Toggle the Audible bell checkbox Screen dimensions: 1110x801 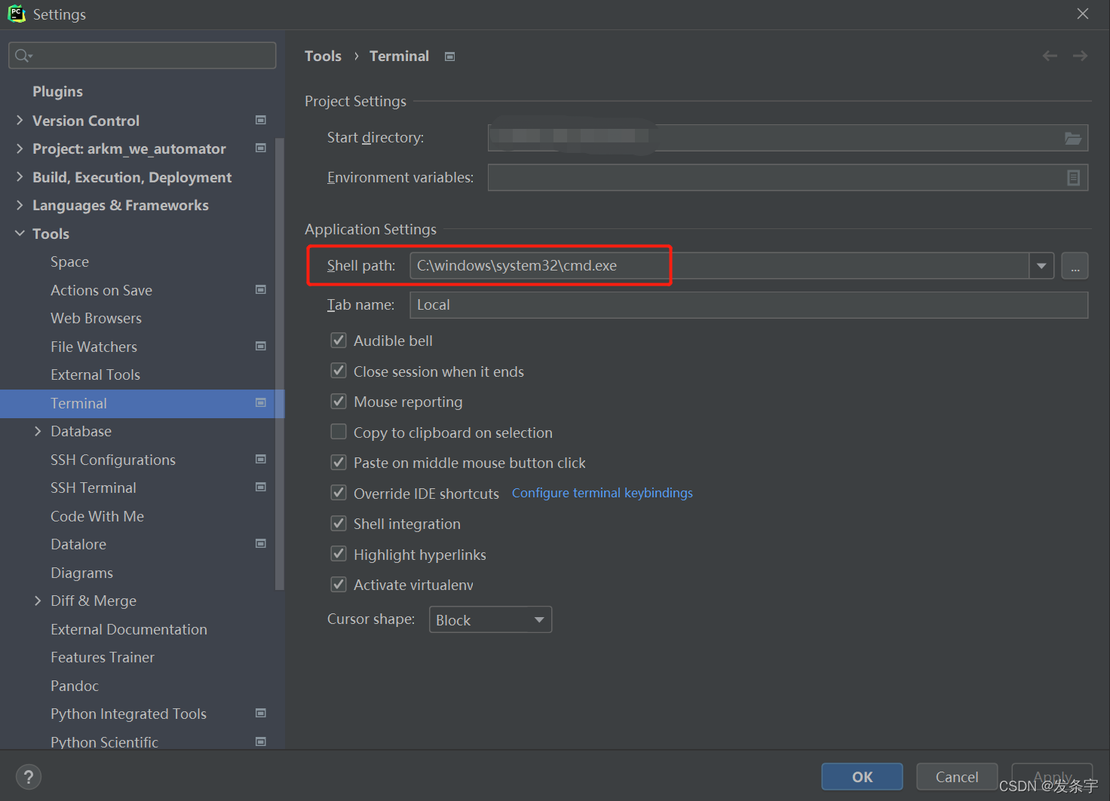pos(339,340)
